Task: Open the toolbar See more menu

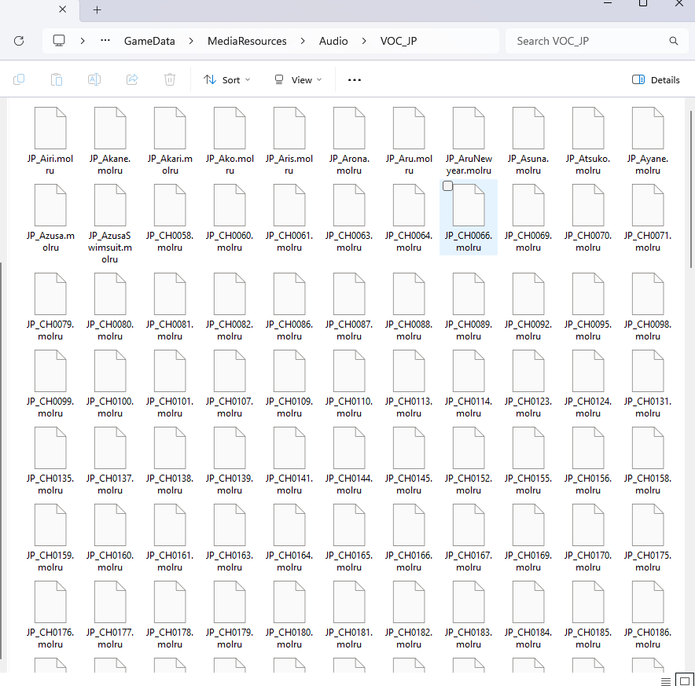Action: 354,80
